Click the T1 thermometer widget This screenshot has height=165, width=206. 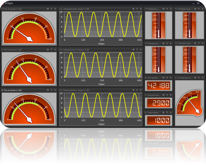(x=189, y=25)
